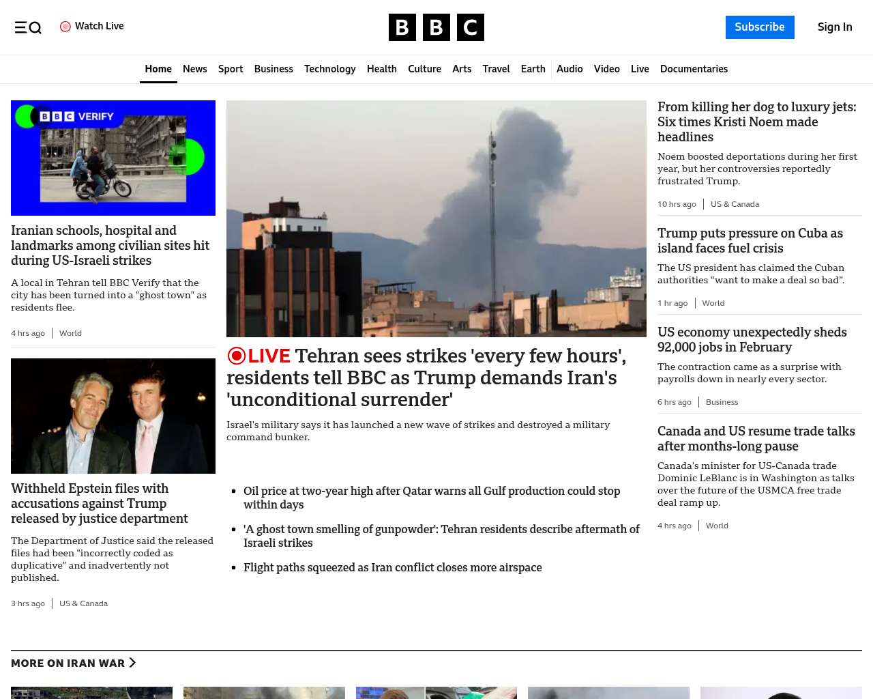Open Trump puts pressure on Cuba article
873x699 pixels.
(750, 240)
